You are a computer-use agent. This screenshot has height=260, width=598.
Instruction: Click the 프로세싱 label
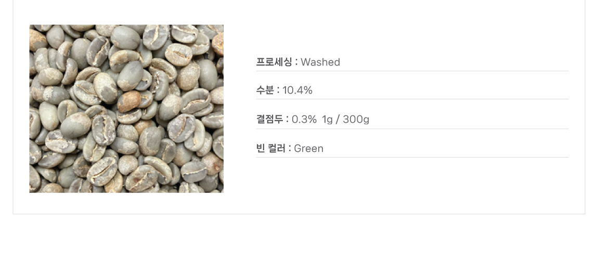point(275,62)
